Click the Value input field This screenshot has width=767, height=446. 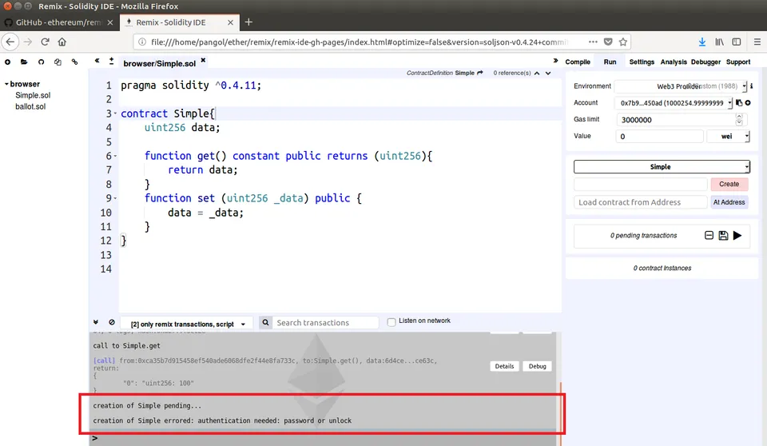coord(659,137)
